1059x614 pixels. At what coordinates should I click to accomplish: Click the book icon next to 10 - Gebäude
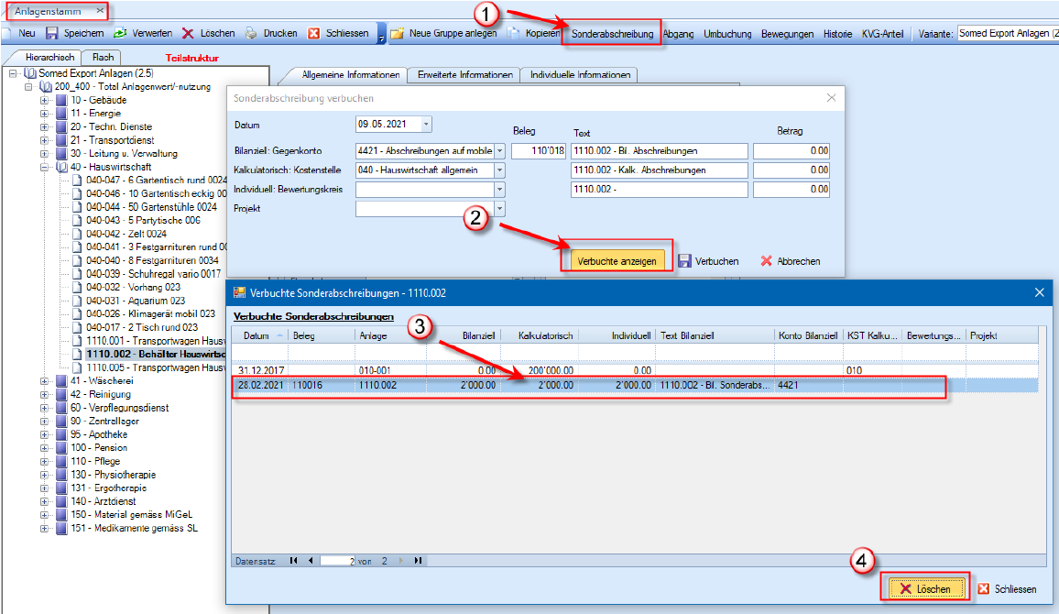coord(61,100)
